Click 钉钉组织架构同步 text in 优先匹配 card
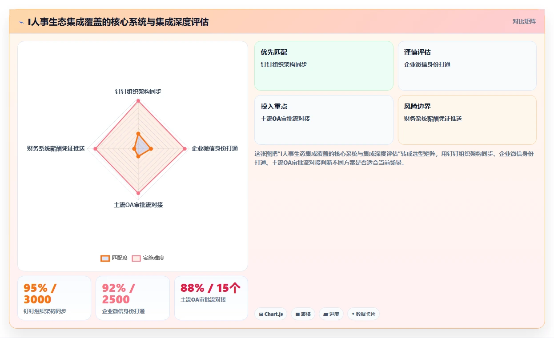Viewport: 554px width, 338px height. coord(284,64)
